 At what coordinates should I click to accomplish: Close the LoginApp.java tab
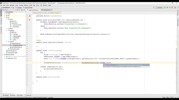(51, 10)
